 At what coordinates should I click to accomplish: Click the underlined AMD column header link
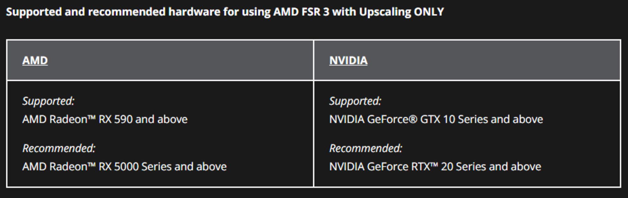click(35, 60)
